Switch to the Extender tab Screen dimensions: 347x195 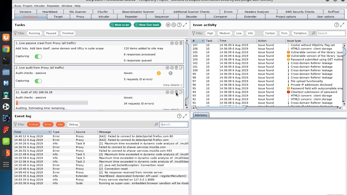[x=250, y=17]
